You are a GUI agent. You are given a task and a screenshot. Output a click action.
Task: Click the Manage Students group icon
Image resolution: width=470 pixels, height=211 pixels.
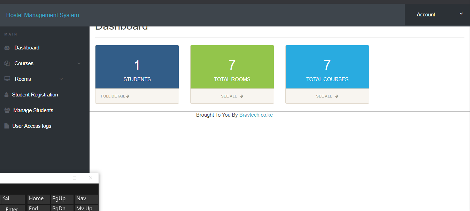pyautogui.click(x=7, y=110)
